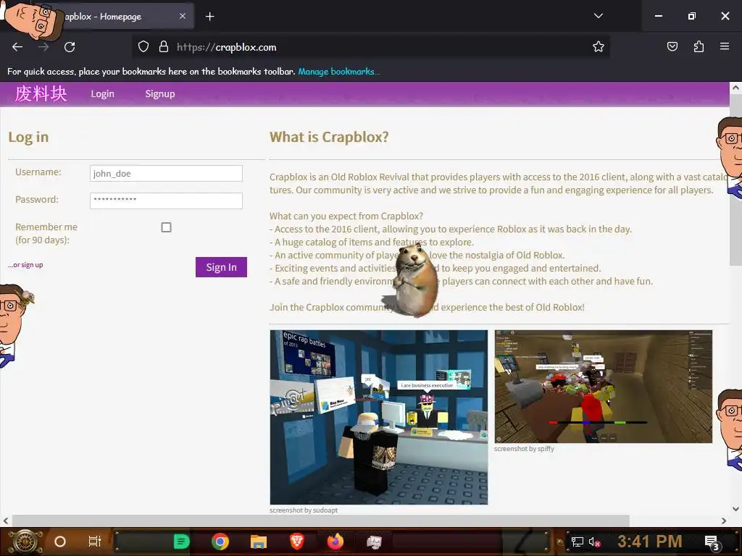Screen dimensions: 742x556
Task: Click the horizontal scrollbar thumb
Action: [x=321, y=521]
